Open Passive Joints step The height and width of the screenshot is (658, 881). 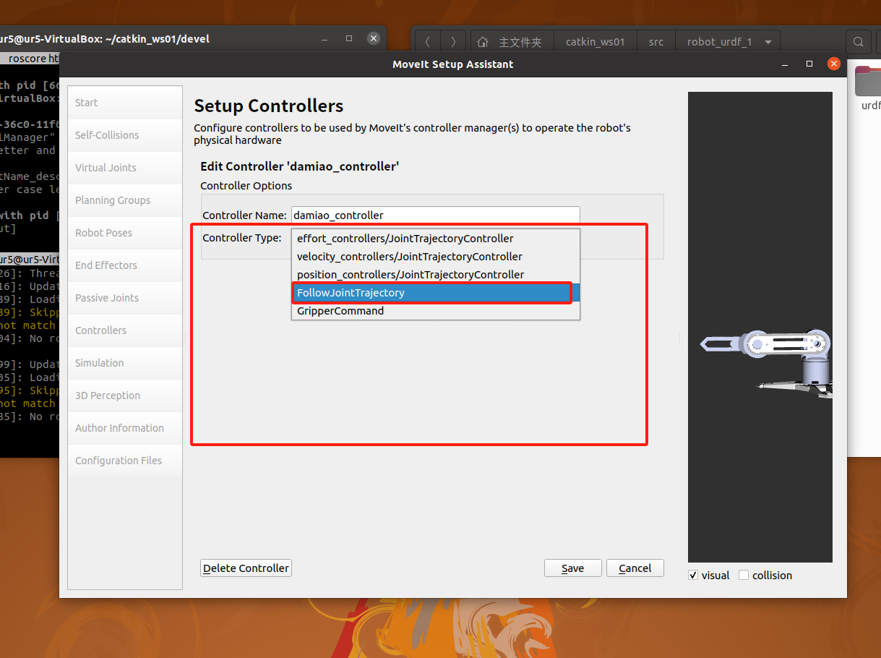tap(124, 298)
